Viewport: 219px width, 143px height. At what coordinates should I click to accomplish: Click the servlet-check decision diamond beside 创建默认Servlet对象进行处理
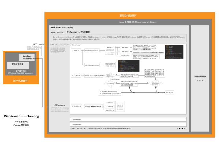(110, 76)
